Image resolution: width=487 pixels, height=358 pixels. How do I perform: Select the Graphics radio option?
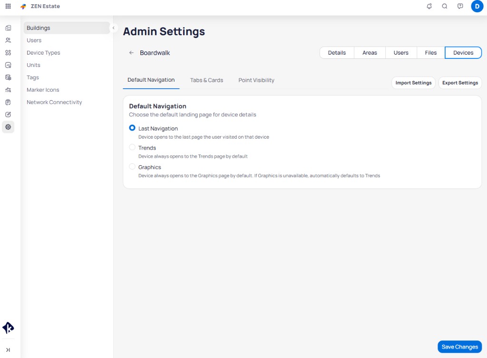(132, 167)
